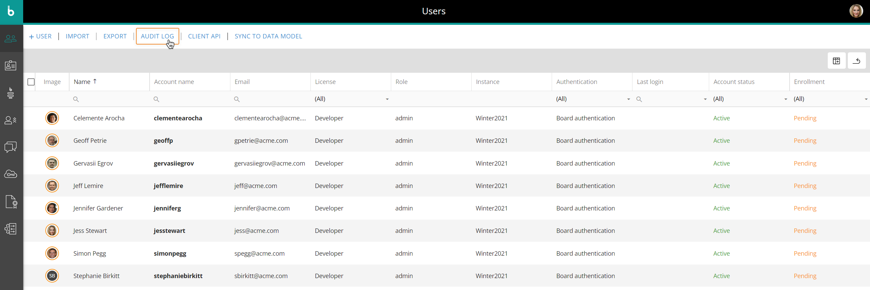
Task: Click Geoff Petrie's profile thumbnail
Action: [x=52, y=140]
